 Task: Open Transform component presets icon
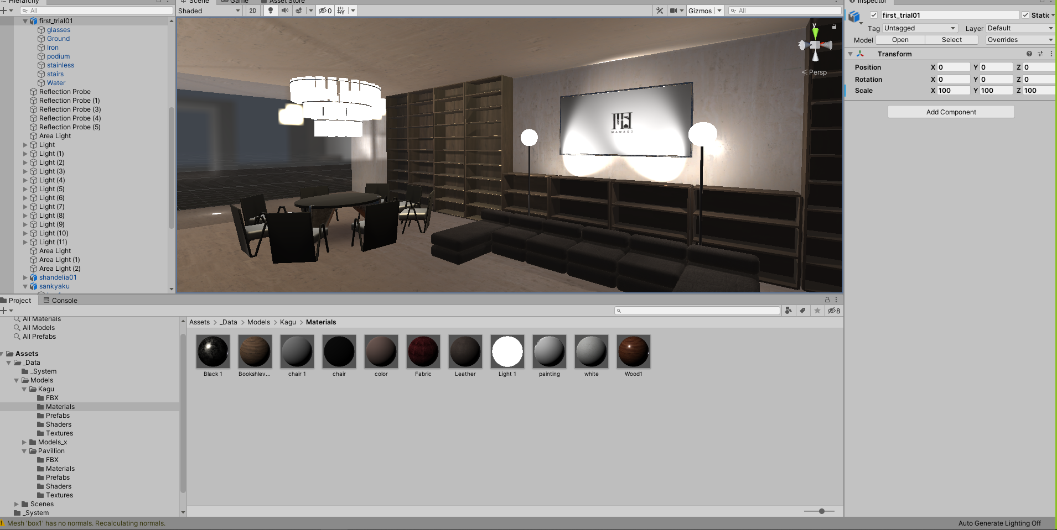point(1040,54)
